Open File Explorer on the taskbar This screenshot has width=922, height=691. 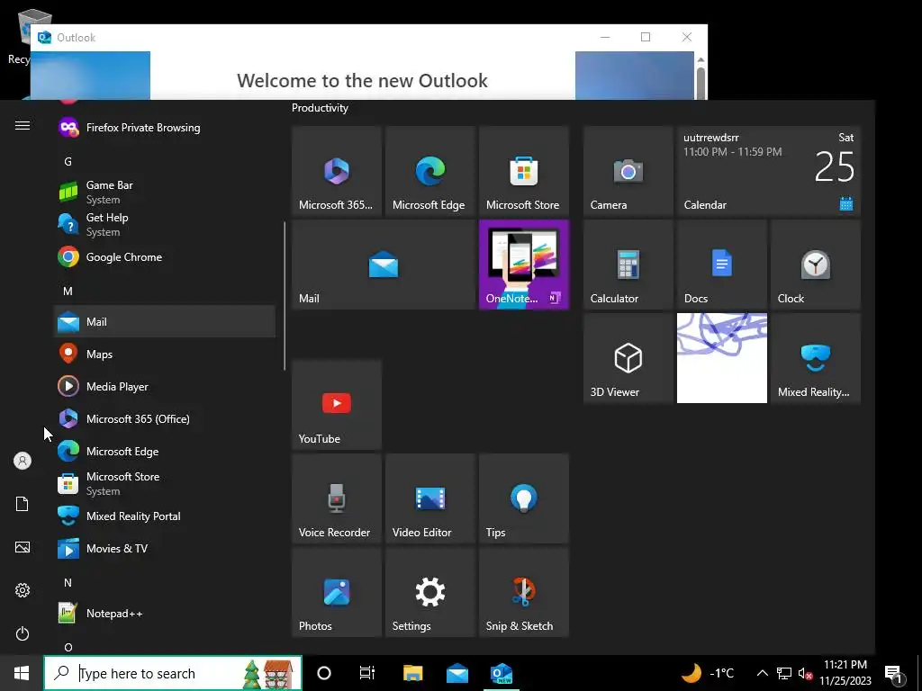[412, 673]
